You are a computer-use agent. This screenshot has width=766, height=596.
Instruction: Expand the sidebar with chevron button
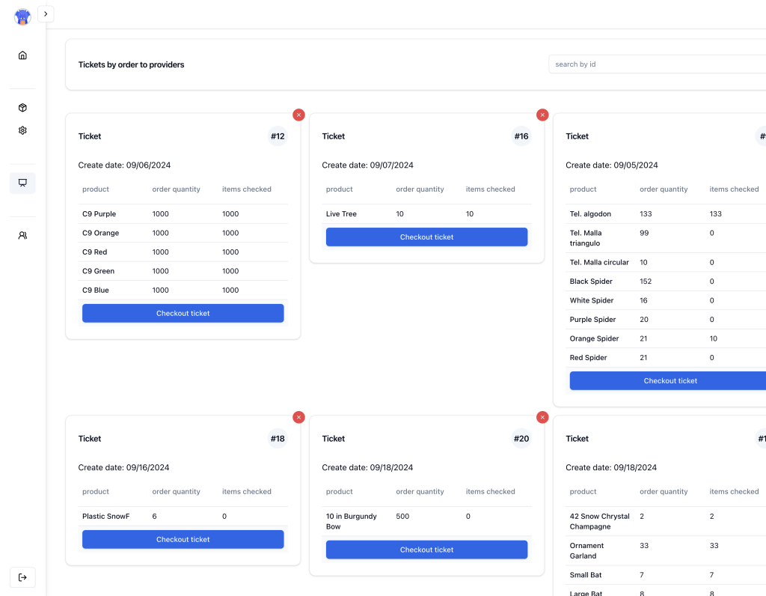point(46,14)
